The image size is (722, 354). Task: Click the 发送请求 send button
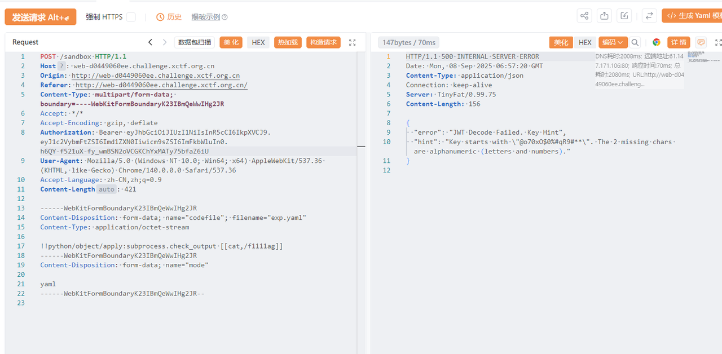pyautogui.click(x=40, y=17)
